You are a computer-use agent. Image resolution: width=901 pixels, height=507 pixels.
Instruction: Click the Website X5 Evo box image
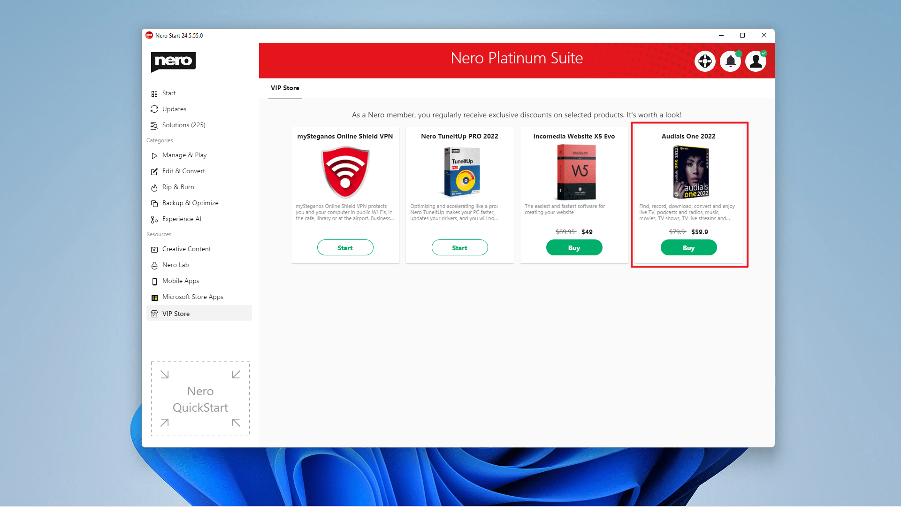tap(576, 172)
